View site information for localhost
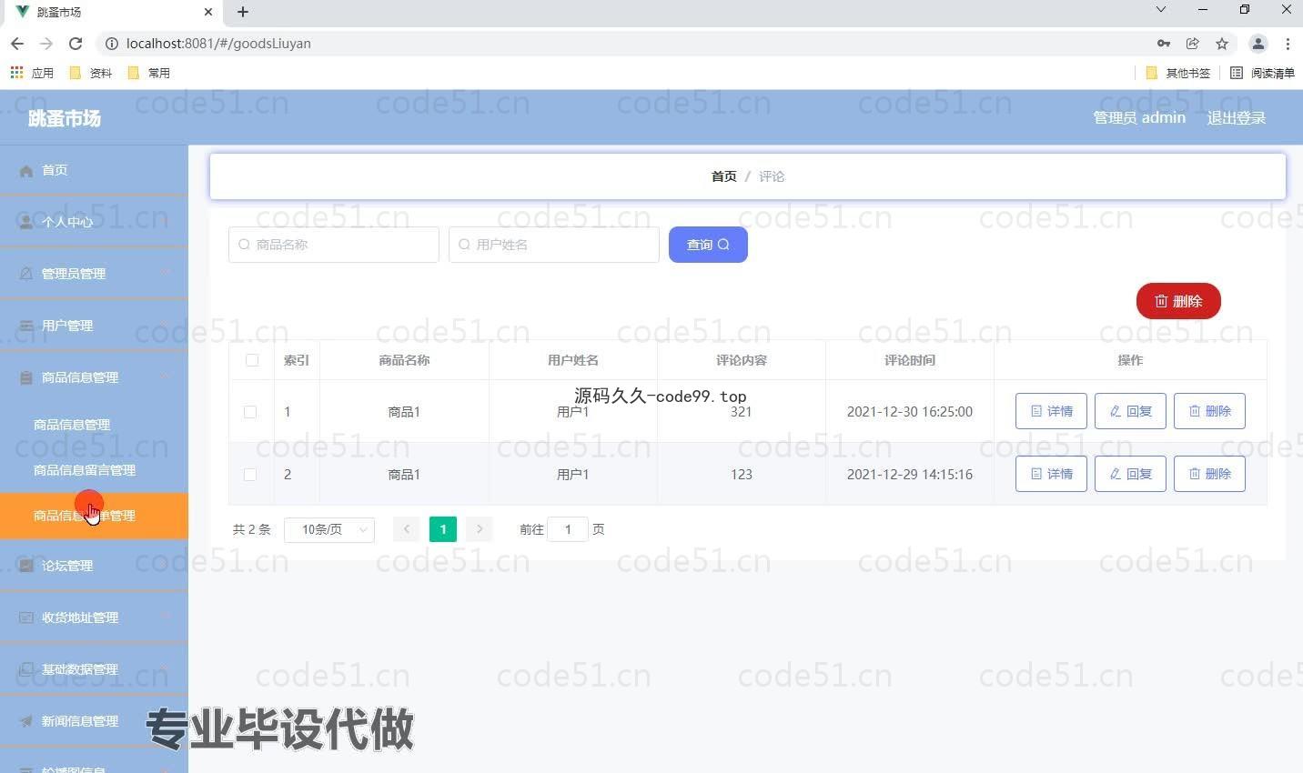Image resolution: width=1303 pixels, height=773 pixels. point(111,44)
